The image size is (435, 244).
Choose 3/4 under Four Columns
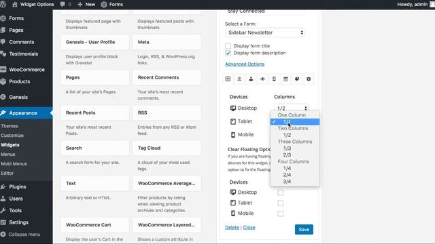[x=295, y=182]
